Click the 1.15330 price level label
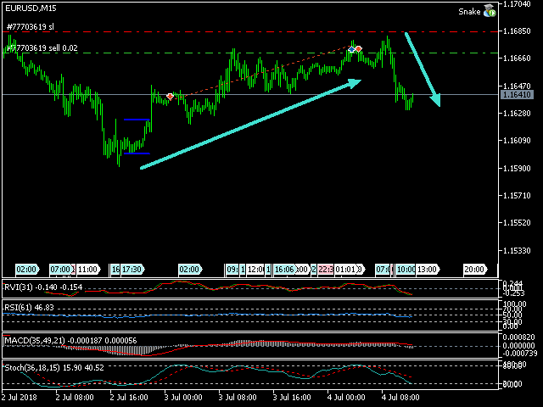The height and width of the screenshot is (407, 543). click(517, 251)
